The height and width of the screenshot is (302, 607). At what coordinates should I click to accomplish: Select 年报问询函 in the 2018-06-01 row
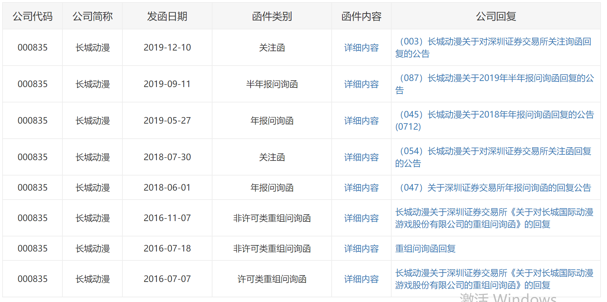[x=272, y=188]
